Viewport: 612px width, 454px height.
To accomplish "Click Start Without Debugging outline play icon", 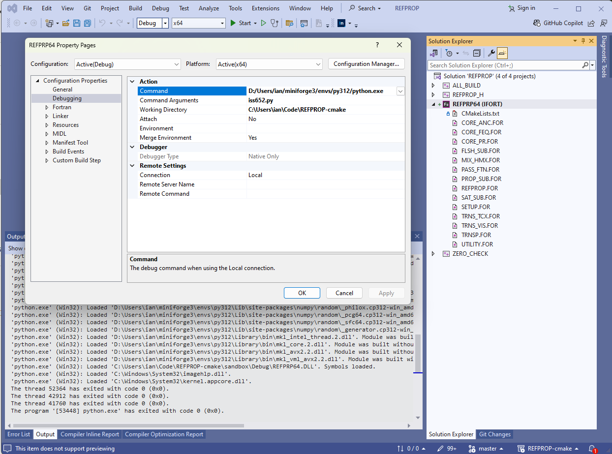I will [x=264, y=23].
